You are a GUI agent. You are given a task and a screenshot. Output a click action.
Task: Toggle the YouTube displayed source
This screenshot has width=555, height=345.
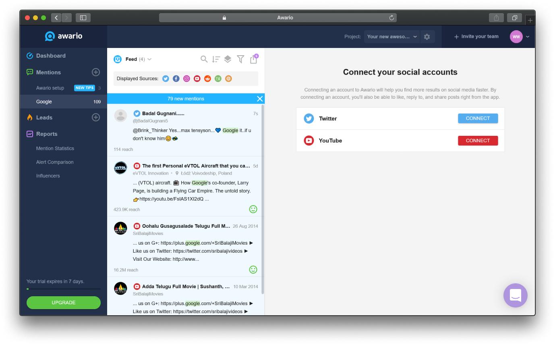pos(197,79)
